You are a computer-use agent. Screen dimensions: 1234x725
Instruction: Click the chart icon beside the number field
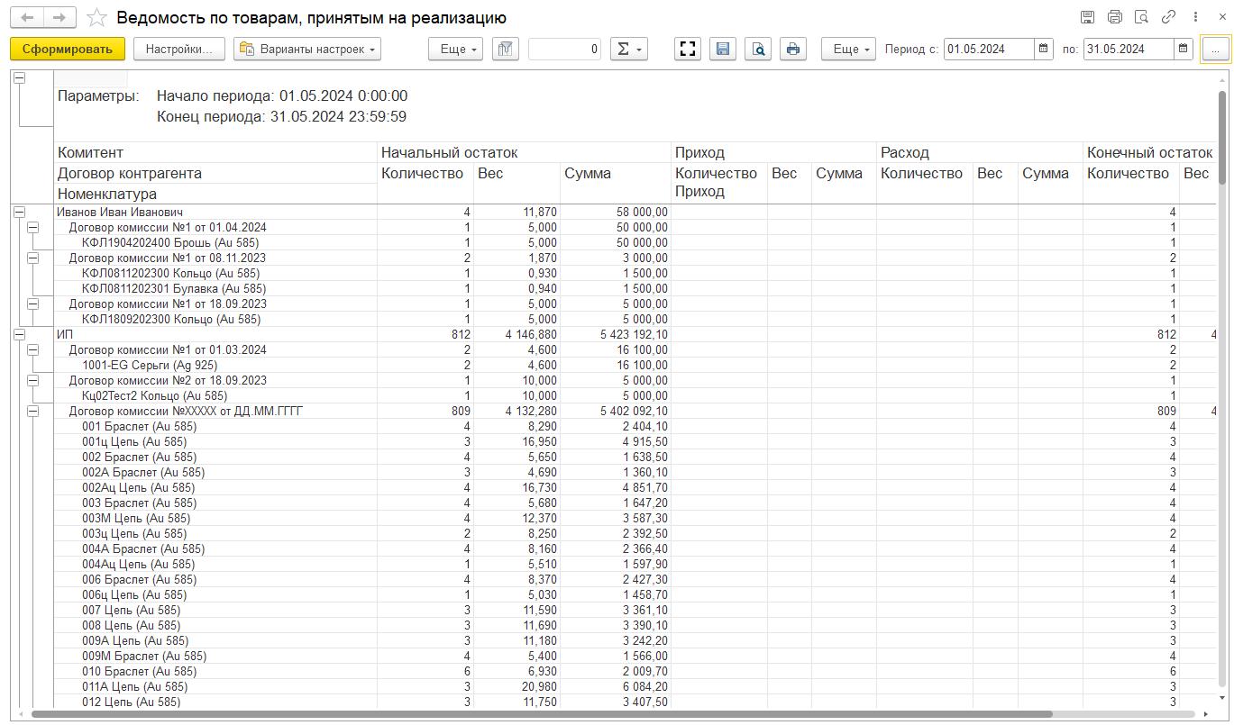coord(506,49)
